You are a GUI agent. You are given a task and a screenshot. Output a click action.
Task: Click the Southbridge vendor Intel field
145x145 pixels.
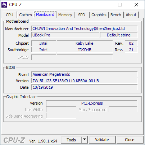[x=44, y=50]
